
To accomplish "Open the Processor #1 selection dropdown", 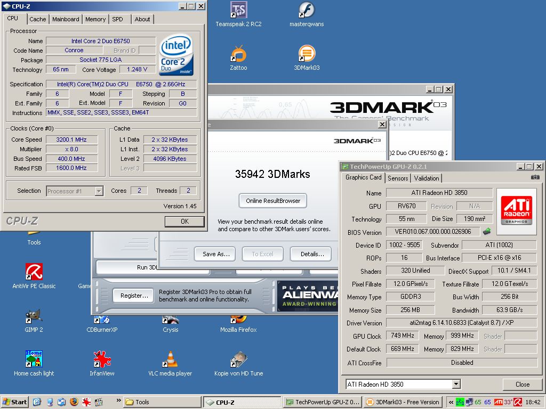I will pyautogui.click(x=99, y=191).
